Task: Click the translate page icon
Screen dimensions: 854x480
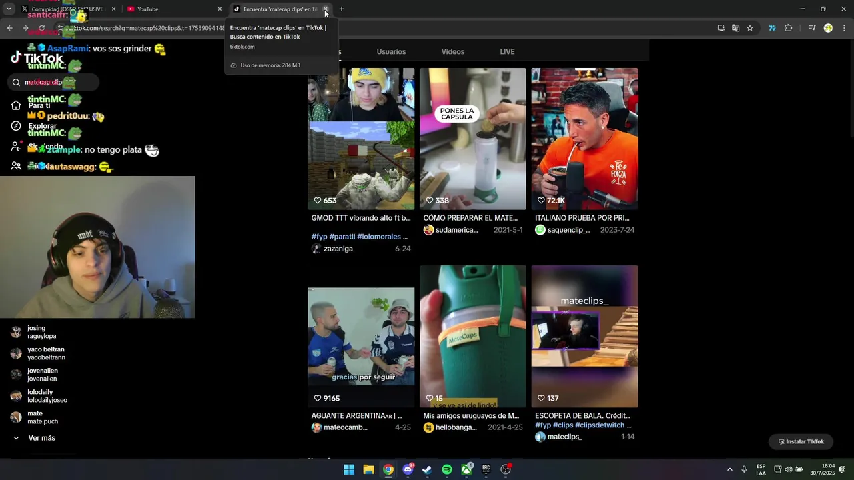Action: pyautogui.click(x=735, y=28)
